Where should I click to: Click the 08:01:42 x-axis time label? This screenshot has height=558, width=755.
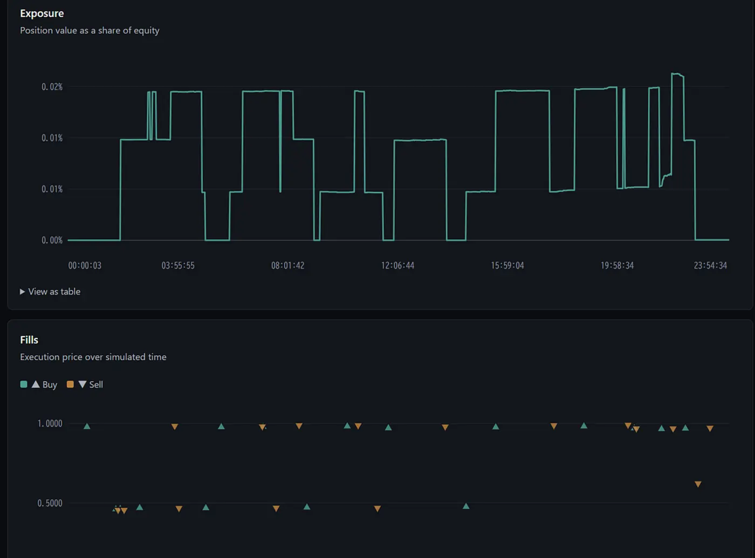tap(288, 265)
